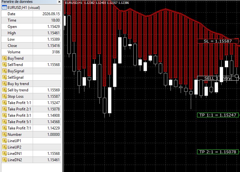Image resolution: width=240 pixels, height=172 pixels.
Task: Select the Take Profit 3:1 value 1.14908
Action: click(x=54, y=116)
